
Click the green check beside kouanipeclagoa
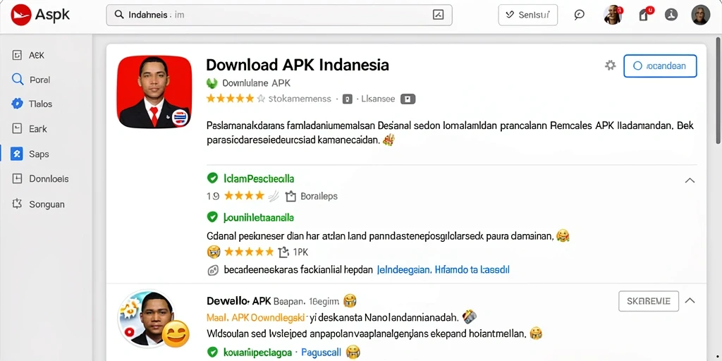tap(212, 353)
